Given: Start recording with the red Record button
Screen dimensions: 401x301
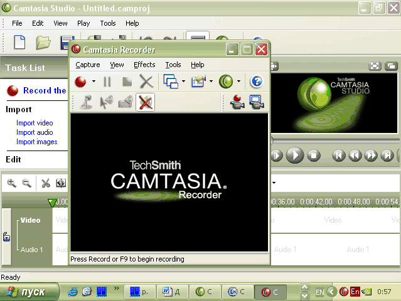Looking at the screenshot, I should click(x=80, y=82).
